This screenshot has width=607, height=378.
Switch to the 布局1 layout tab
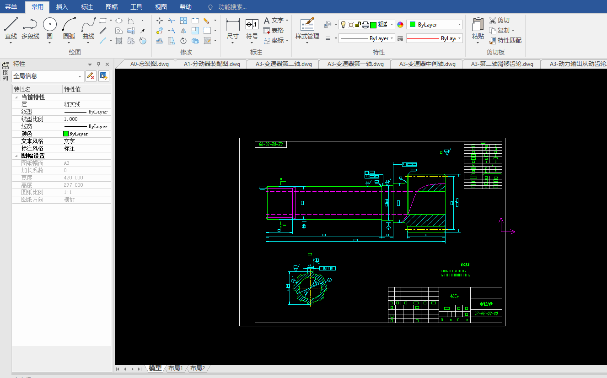click(x=176, y=368)
